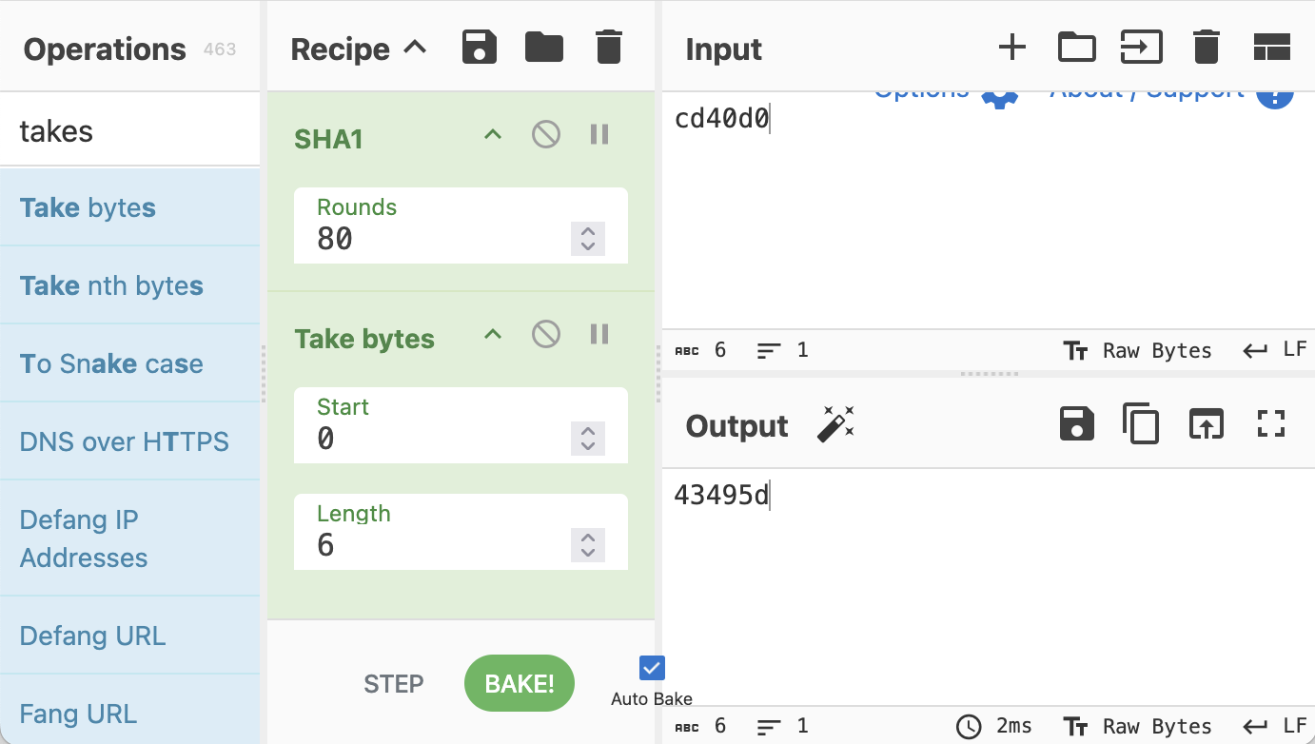
Task: Replace input with output
Action: pyautogui.click(x=1206, y=424)
